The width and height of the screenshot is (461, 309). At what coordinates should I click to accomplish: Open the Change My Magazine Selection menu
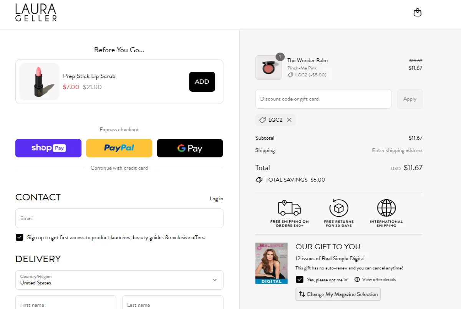(338, 294)
